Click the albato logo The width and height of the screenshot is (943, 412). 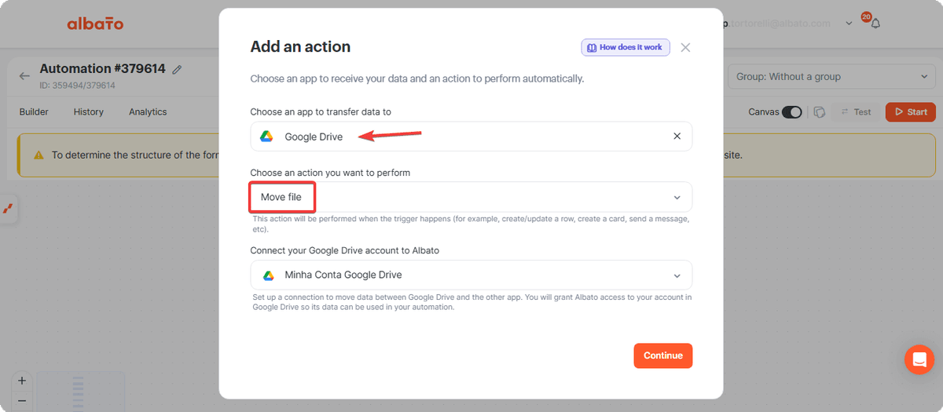point(95,24)
